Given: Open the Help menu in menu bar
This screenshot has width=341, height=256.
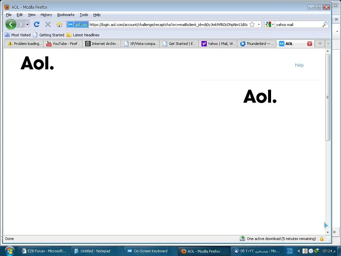Looking at the screenshot, I should click(x=97, y=15).
